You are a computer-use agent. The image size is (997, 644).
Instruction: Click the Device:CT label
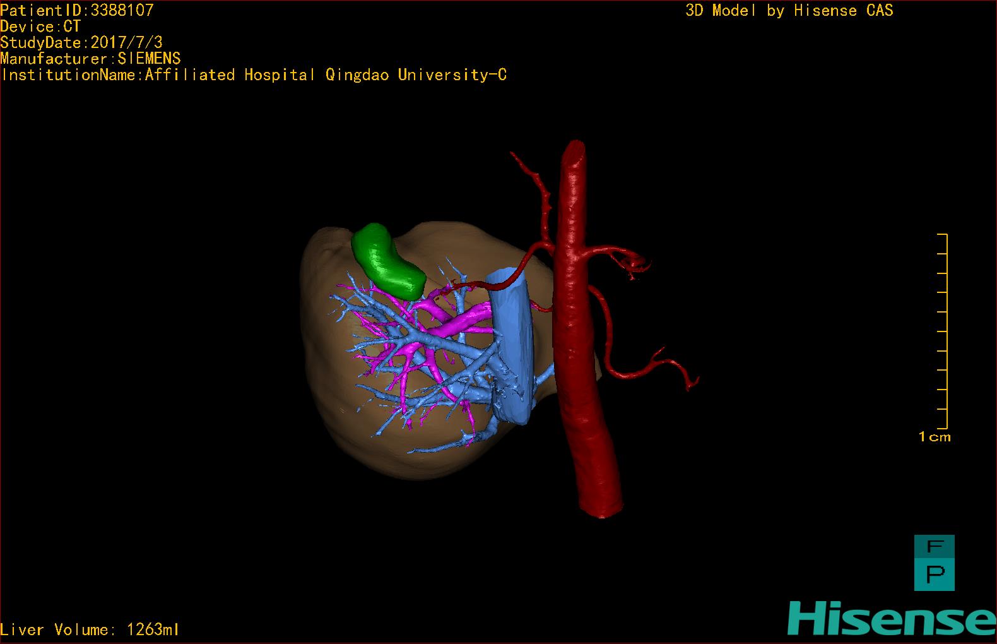40,27
